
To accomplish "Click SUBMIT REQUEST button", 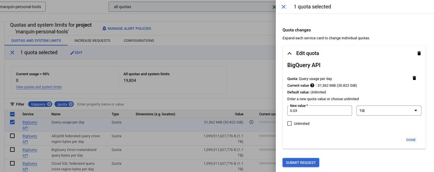I will [301, 162].
